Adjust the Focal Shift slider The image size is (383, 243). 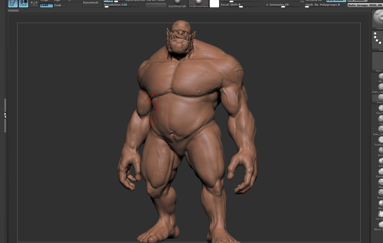tap(241, 5)
